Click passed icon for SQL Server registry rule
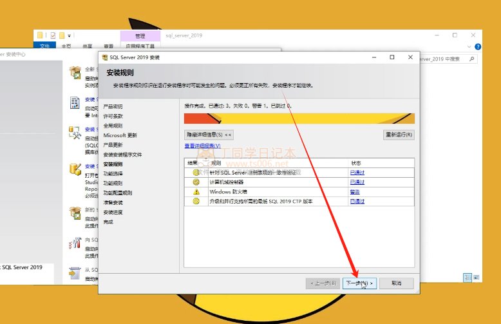The width and height of the screenshot is (501, 324). point(196,173)
